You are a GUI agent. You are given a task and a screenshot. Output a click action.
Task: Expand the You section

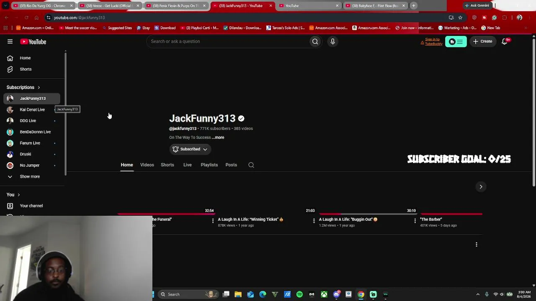point(13,195)
